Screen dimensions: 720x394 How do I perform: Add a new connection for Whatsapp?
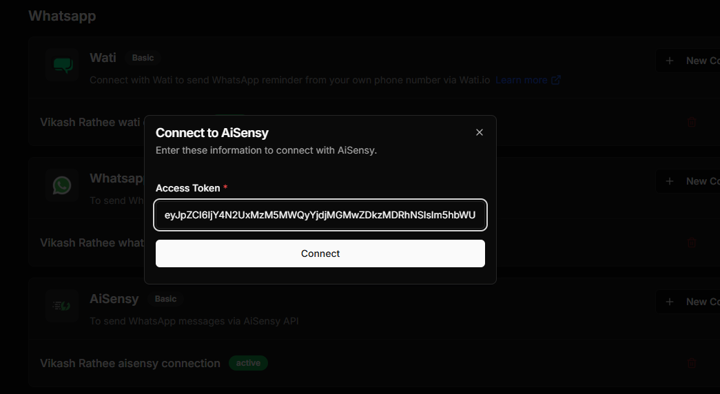pos(688,181)
